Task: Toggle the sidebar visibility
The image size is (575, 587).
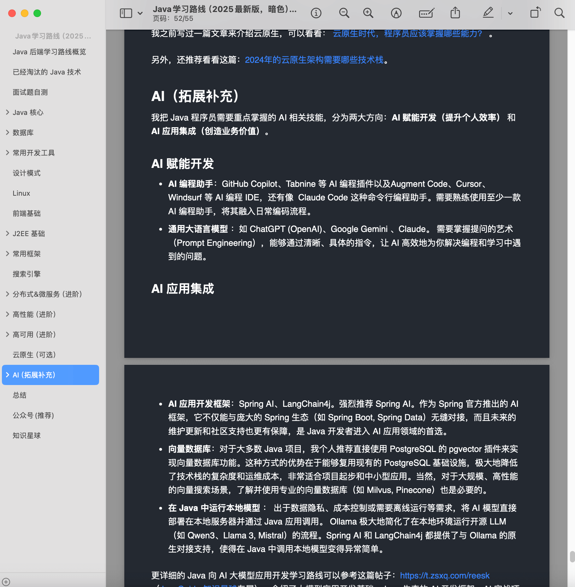Action: point(125,13)
